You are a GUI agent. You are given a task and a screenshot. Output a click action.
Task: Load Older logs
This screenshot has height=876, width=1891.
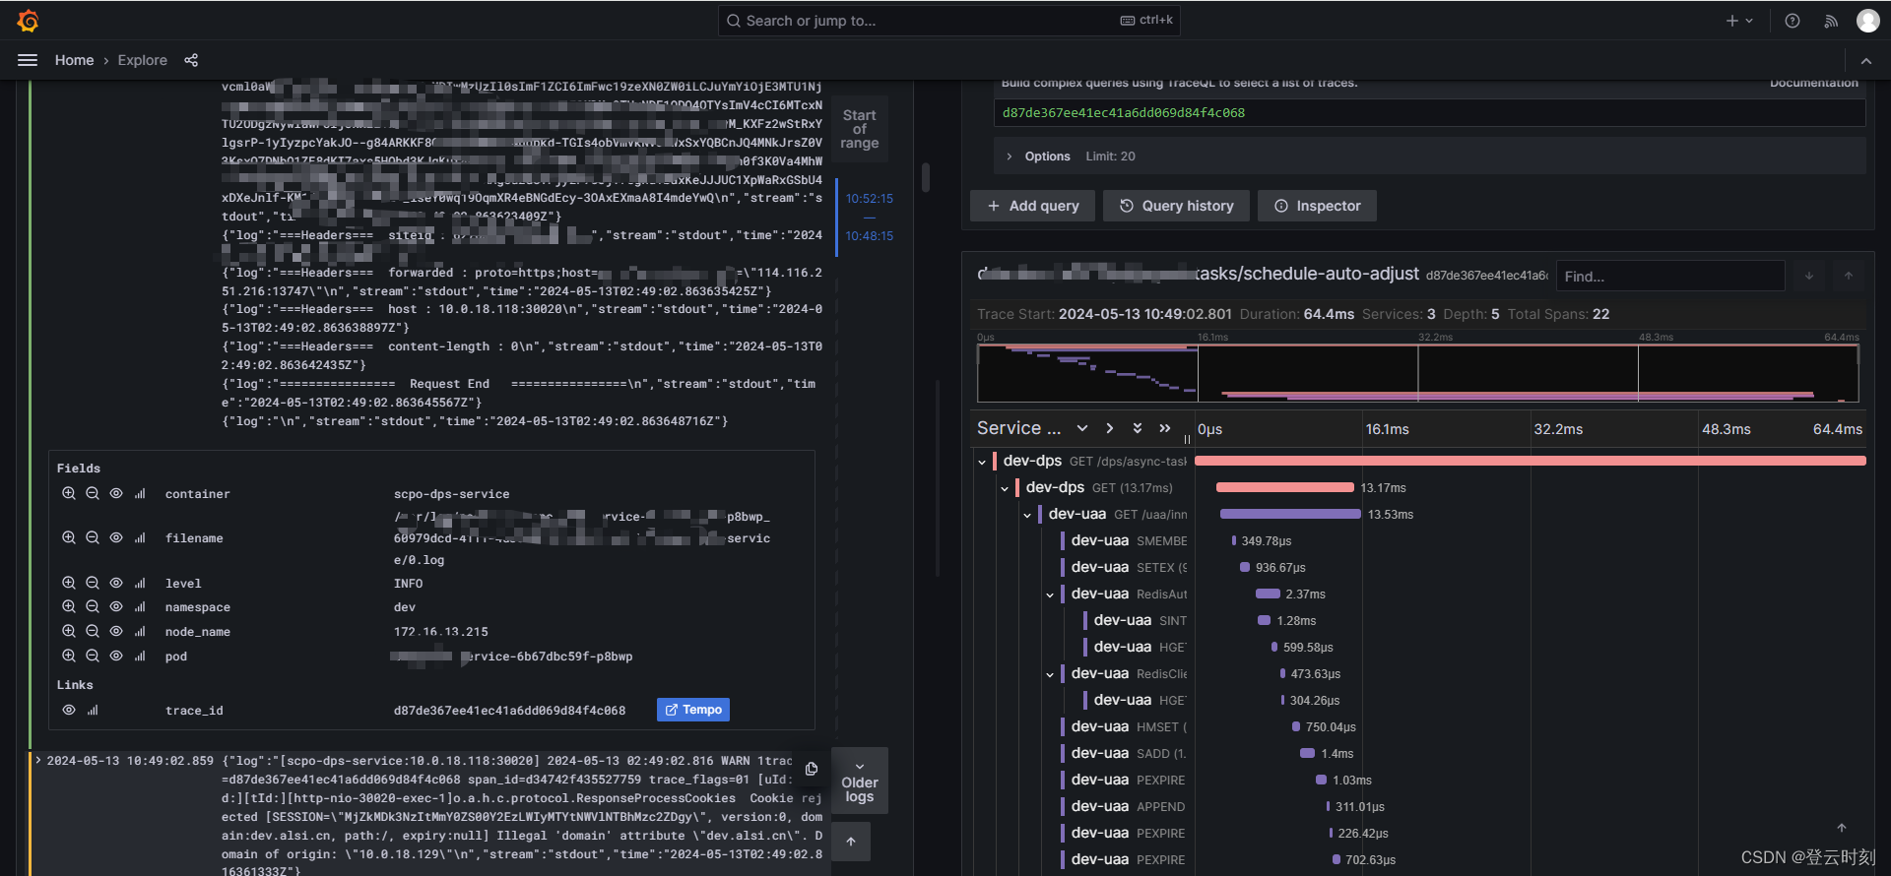pyautogui.click(x=860, y=781)
